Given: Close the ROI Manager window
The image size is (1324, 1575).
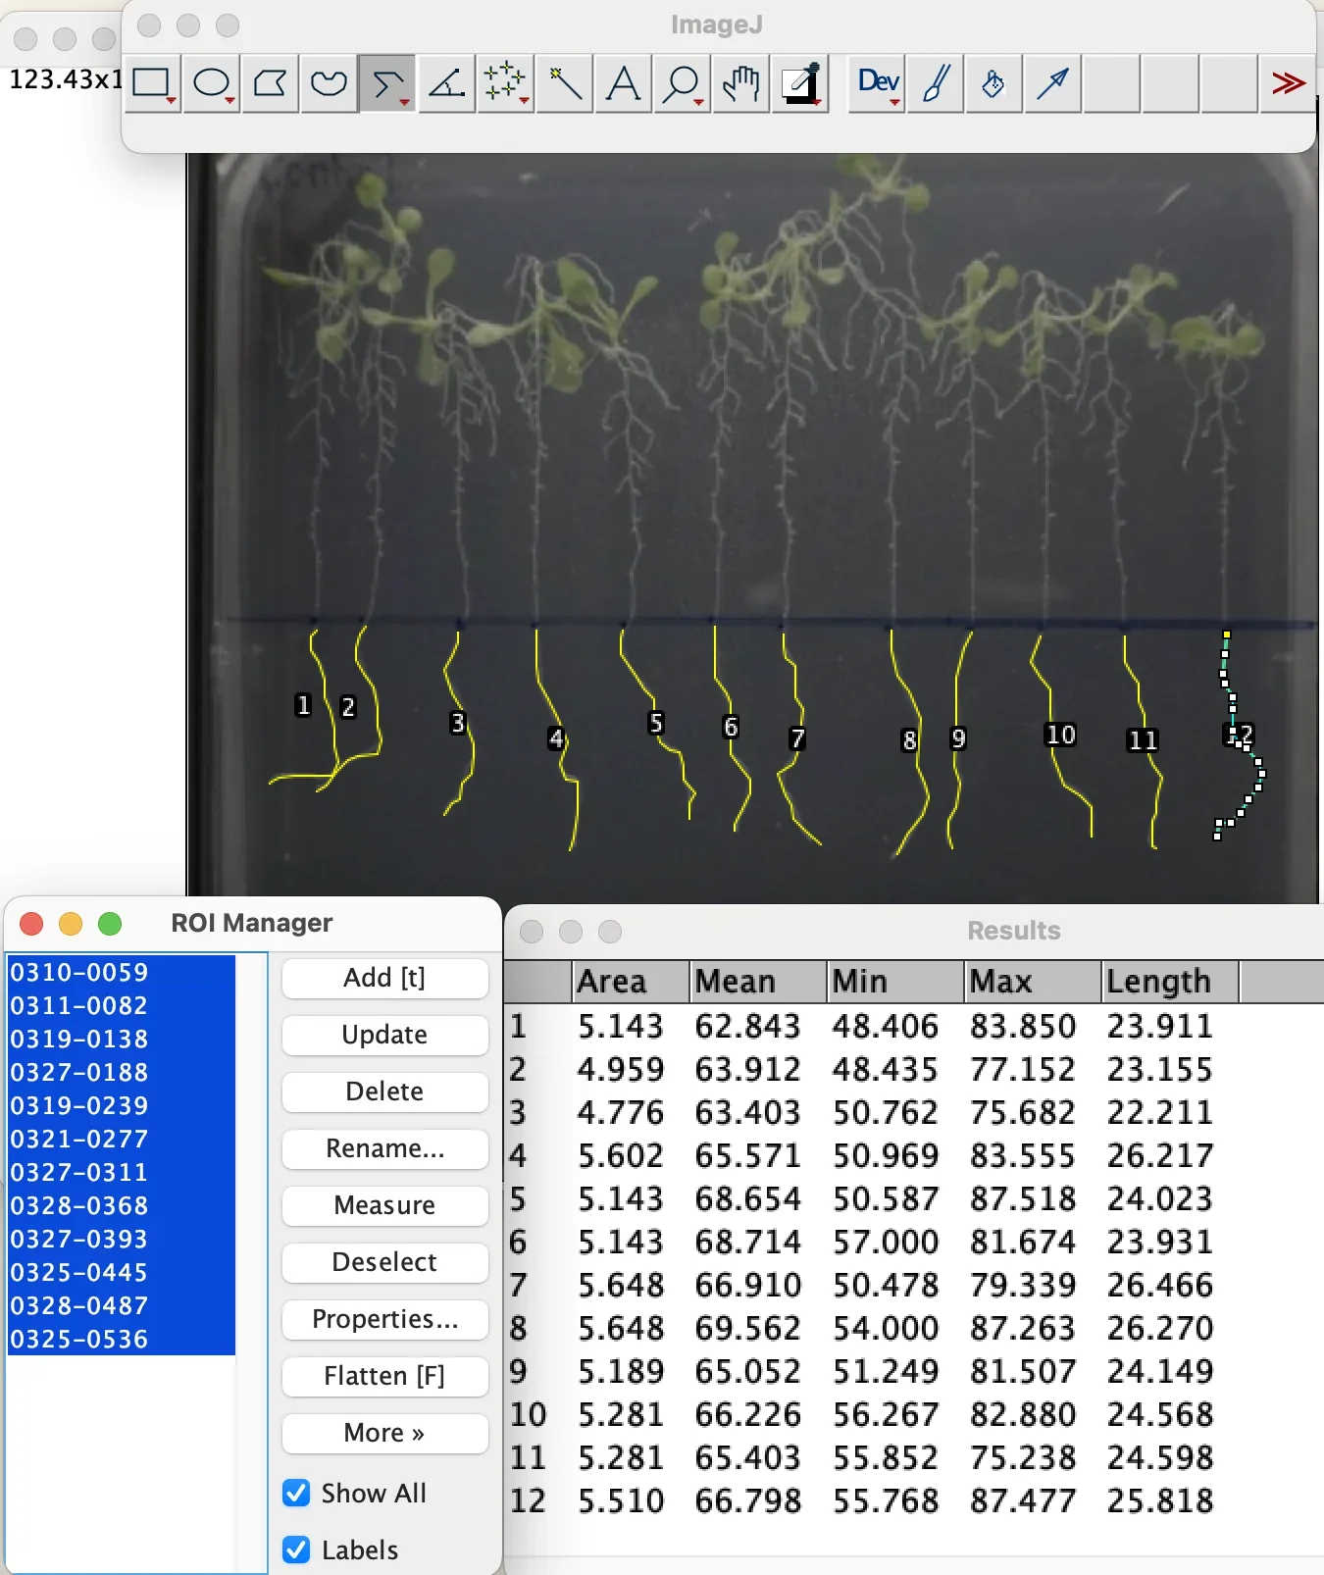Looking at the screenshot, I should (31, 924).
